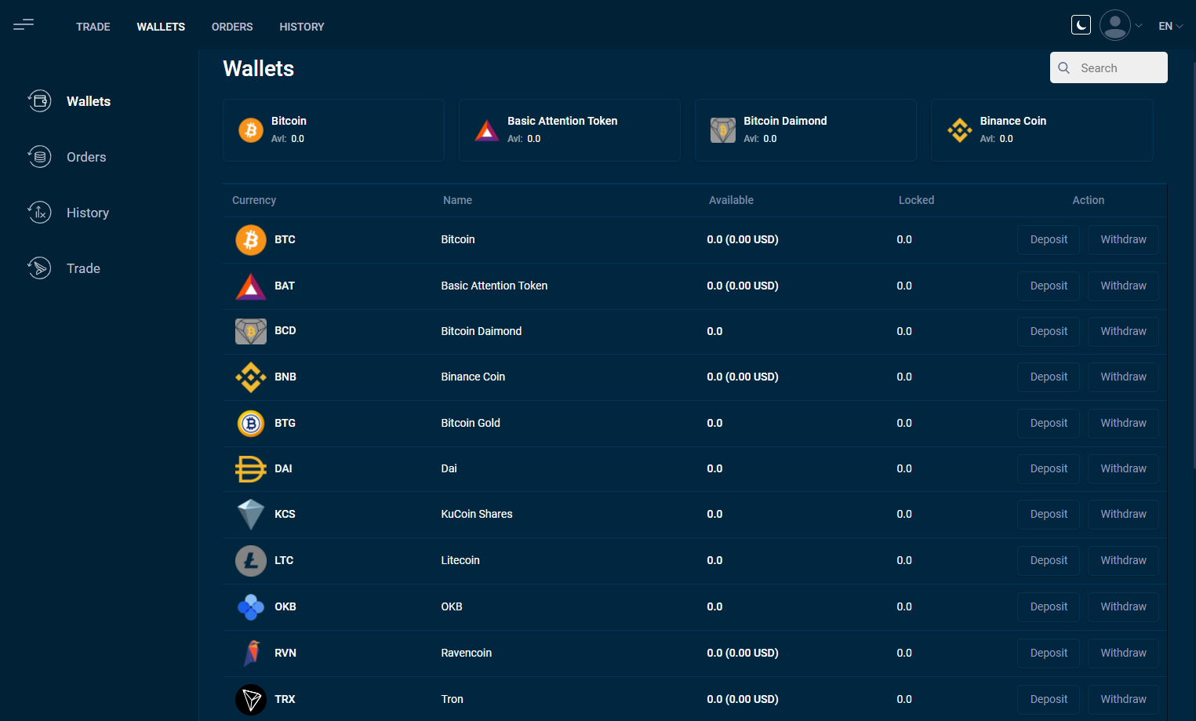
Task: Click the sidebar Wallets icon
Action: [39, 100]
